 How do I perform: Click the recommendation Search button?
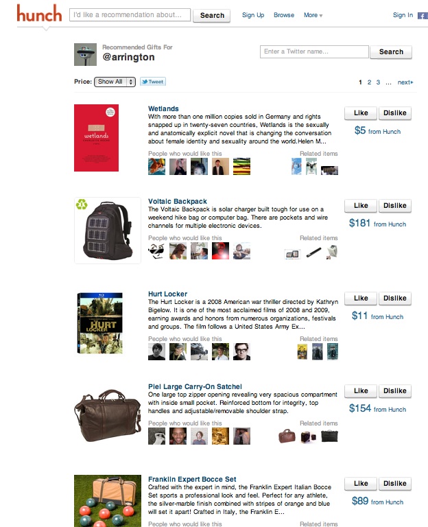point(212,16)
